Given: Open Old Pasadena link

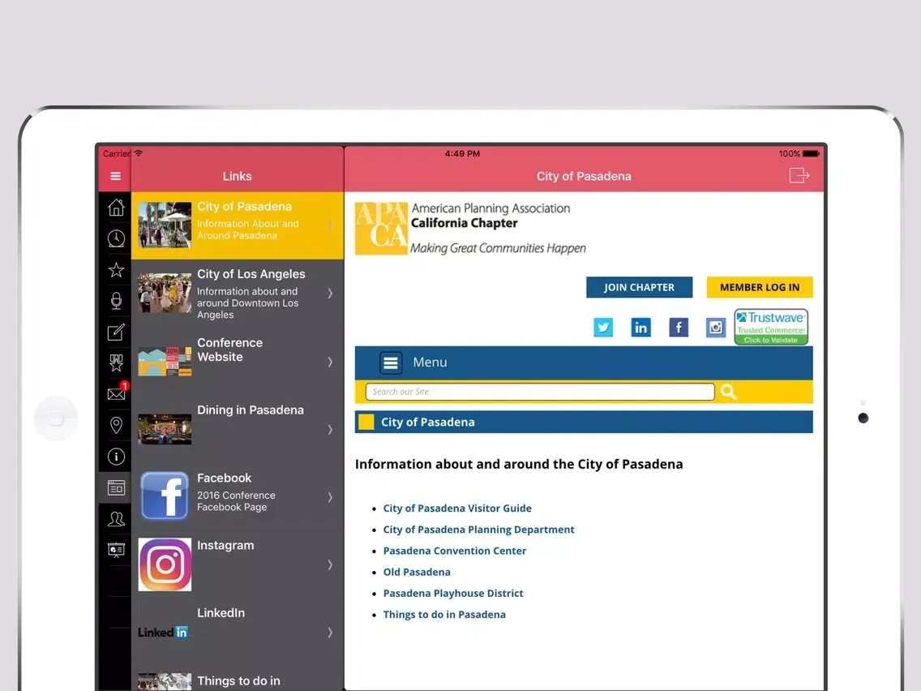Looking at the screenshot, I should (x=417, y=572).
